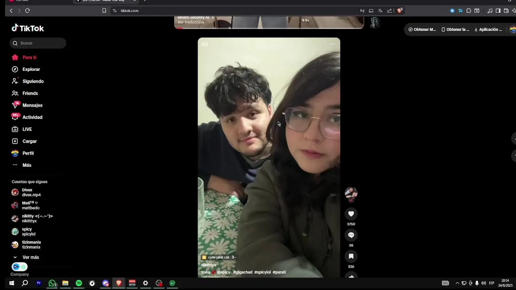516x290 pixels.
Task: Open Brave Shields lion icon
Action: pyautogui.click(x=399, y=11)
